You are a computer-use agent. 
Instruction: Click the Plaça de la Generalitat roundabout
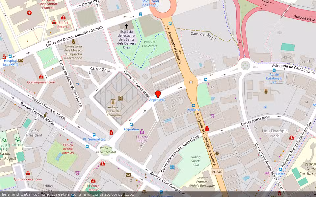click(x=106, y=150)
